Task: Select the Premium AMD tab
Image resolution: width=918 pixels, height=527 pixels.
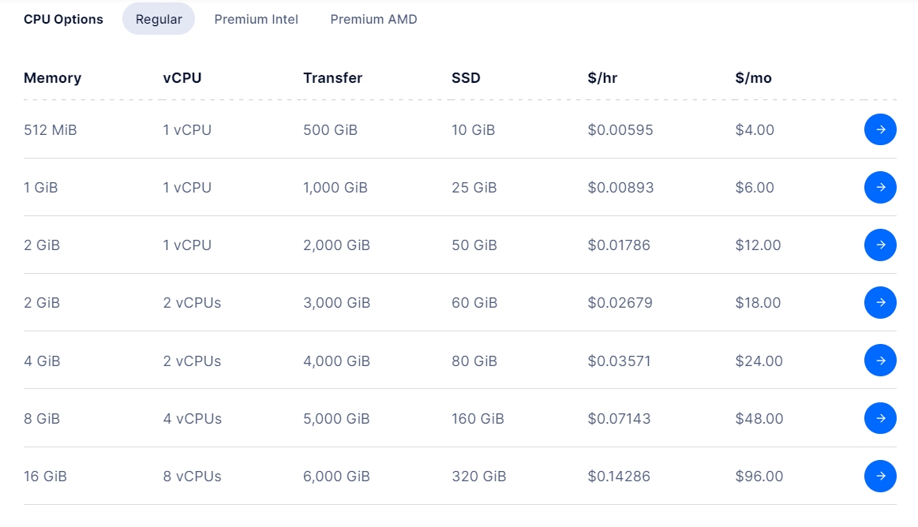Action: pos(373,19)
